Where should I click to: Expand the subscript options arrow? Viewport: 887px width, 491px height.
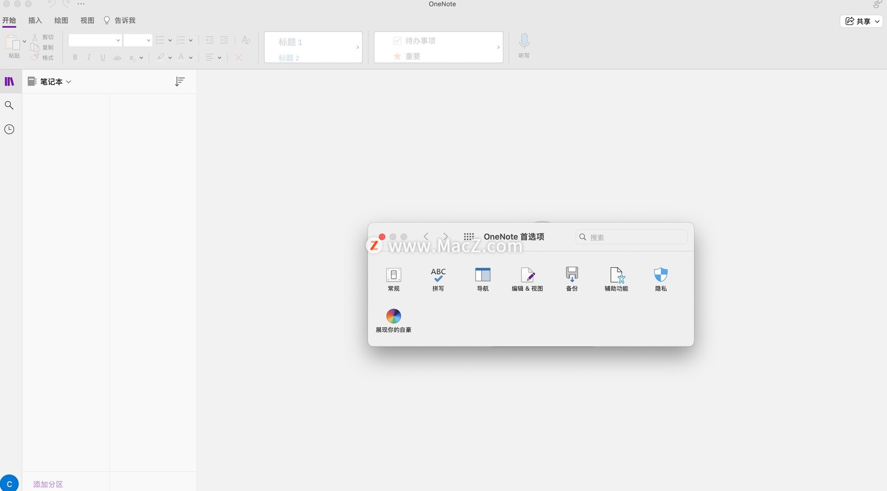pos(141,58)
